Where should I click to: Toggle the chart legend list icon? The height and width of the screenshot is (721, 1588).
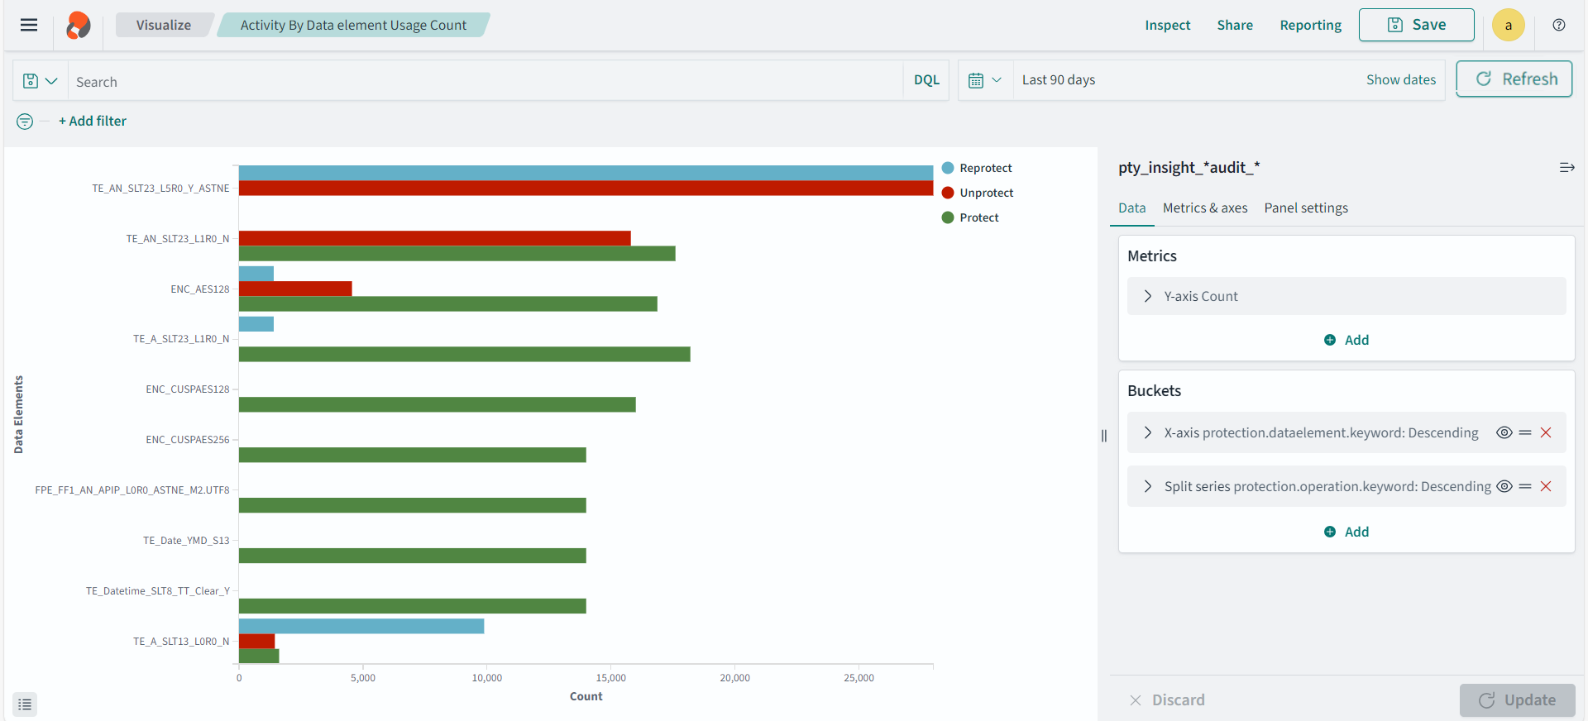point(25,704)
